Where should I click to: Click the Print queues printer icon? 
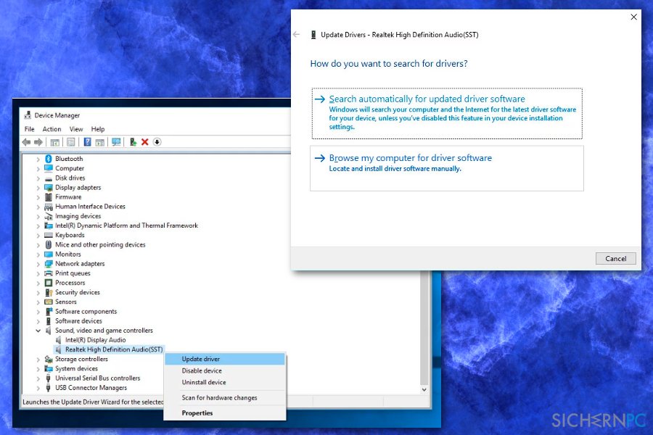[x=49, y=273]
